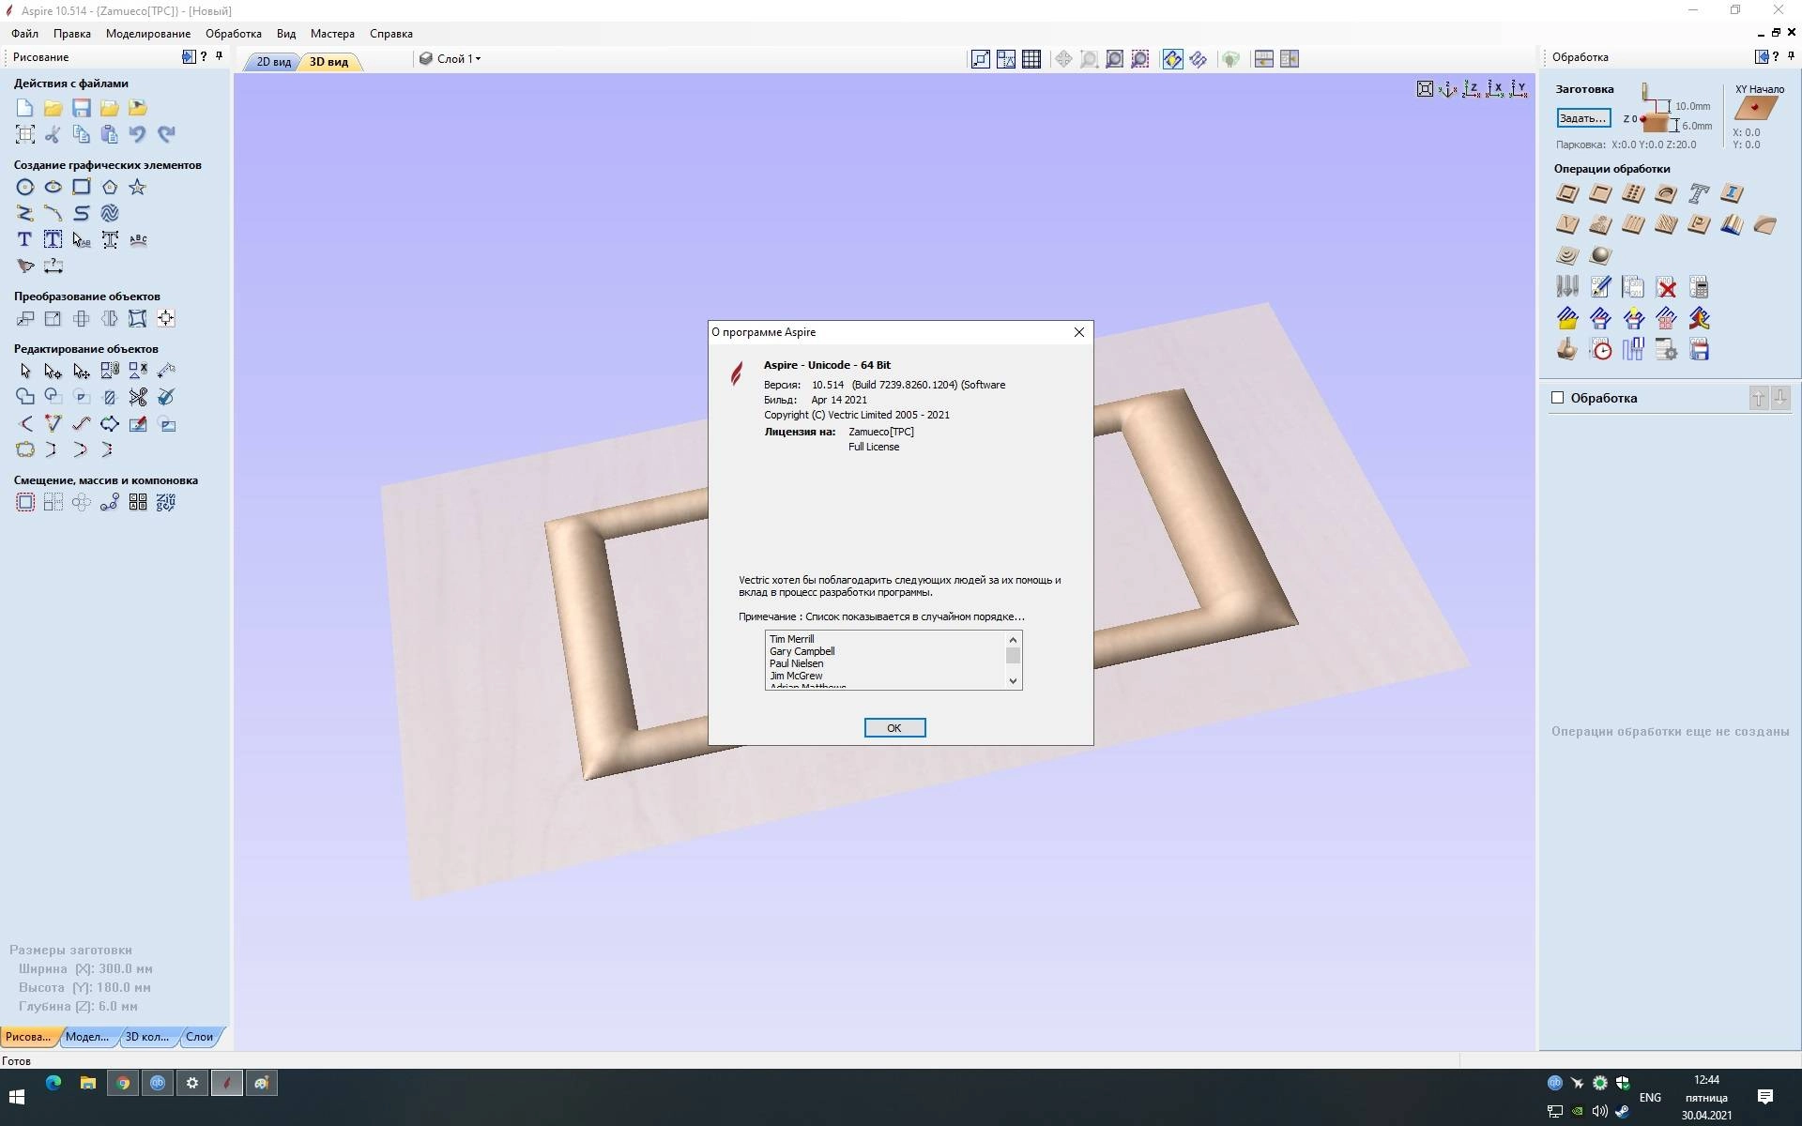Open the Справка menu
Viewport: 1802px width, 1126px height.
(391, 33)
